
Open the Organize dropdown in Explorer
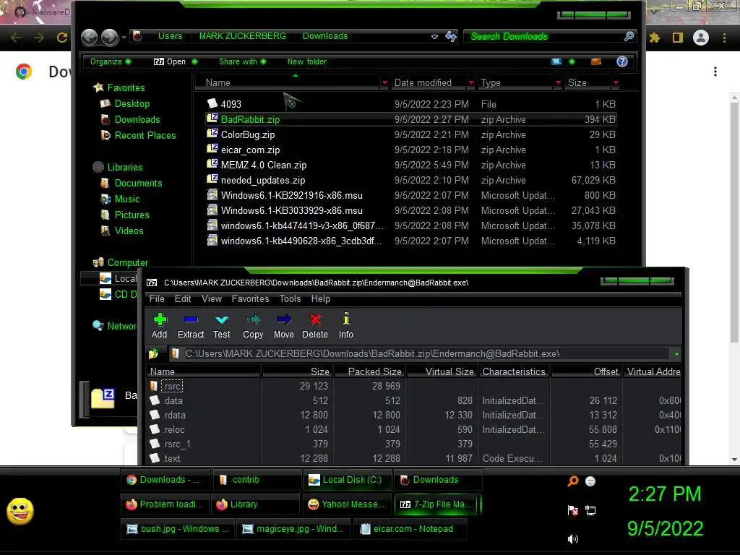[110, 61]
